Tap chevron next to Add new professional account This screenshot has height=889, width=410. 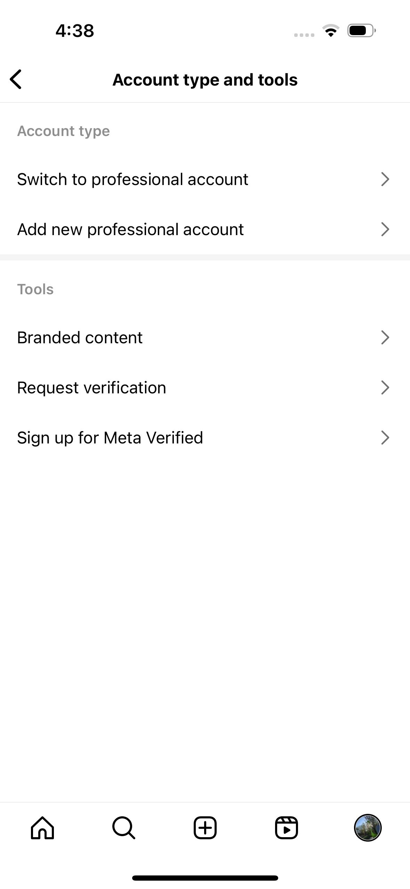tap(385, 229)
